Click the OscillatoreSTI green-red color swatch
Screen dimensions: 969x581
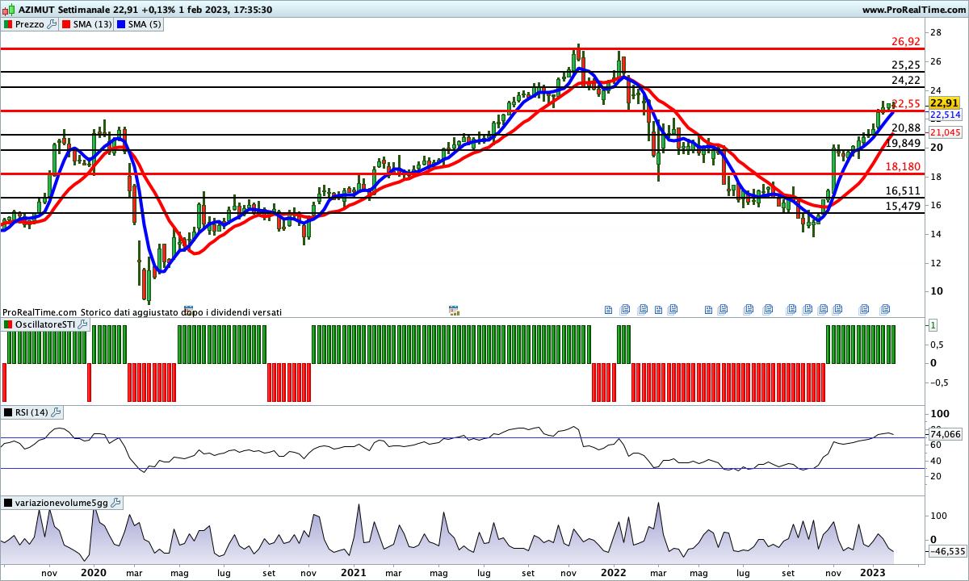tap(8, 324)
